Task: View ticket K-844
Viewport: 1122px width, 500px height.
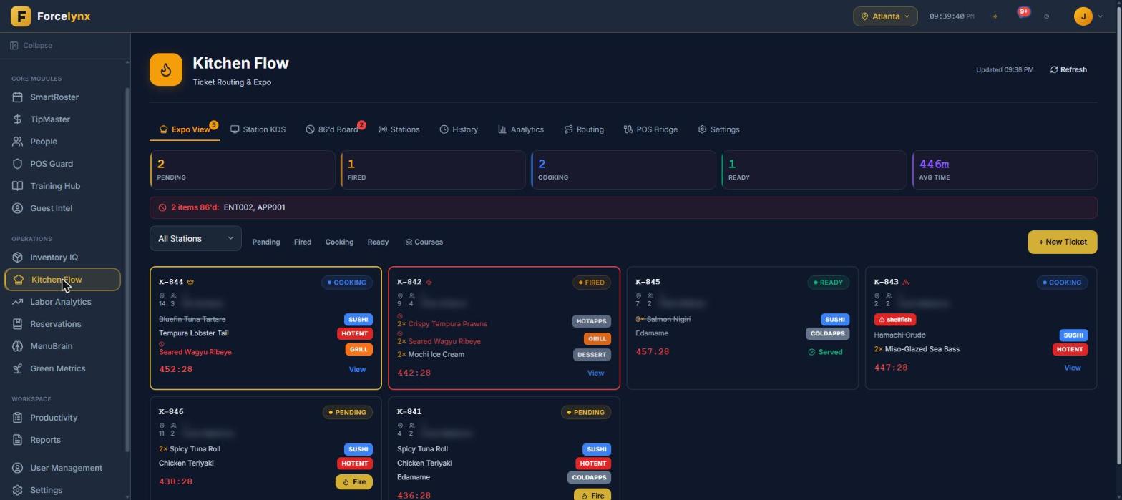Action: (x=357, y=370)
